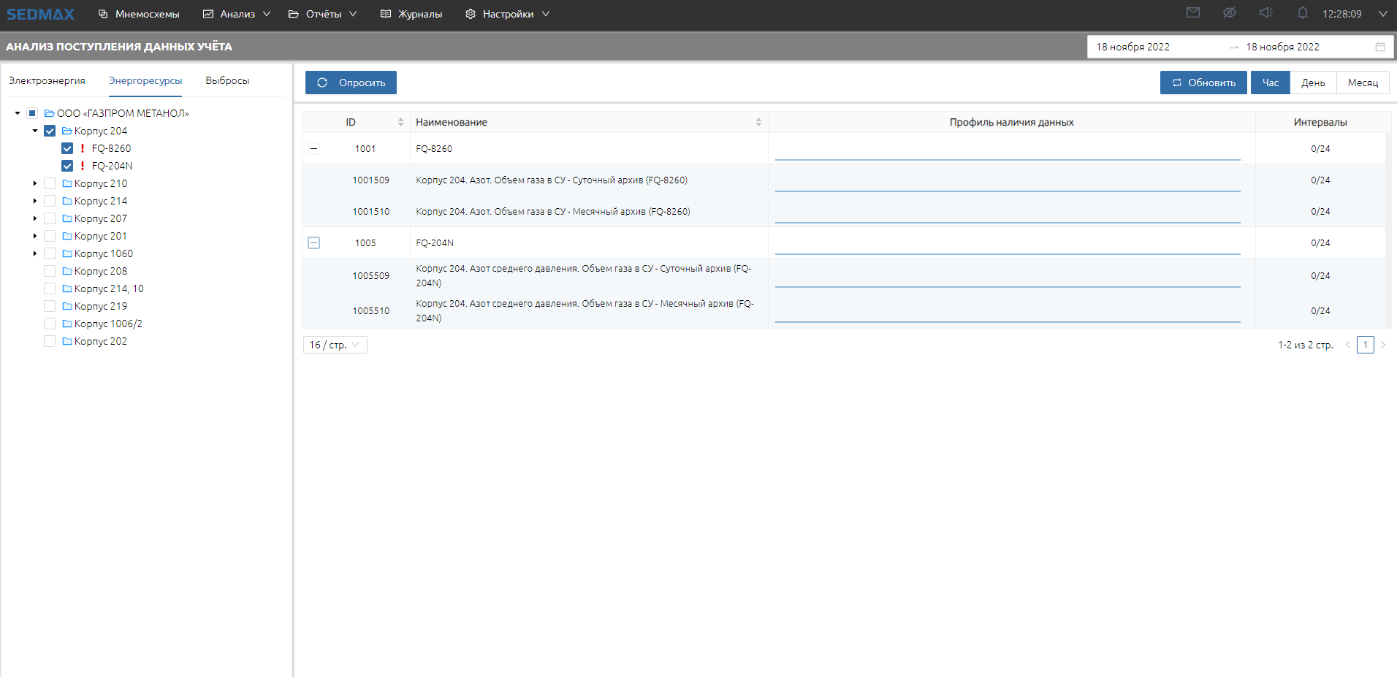
Task: Sort by Наименование column arrows
Action: tap(758, 122)
